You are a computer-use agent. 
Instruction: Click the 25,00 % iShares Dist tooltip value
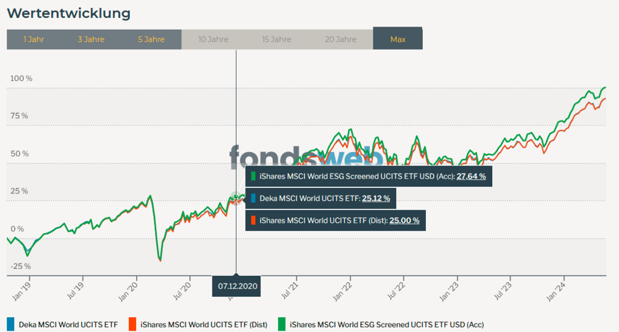(404, 221)
